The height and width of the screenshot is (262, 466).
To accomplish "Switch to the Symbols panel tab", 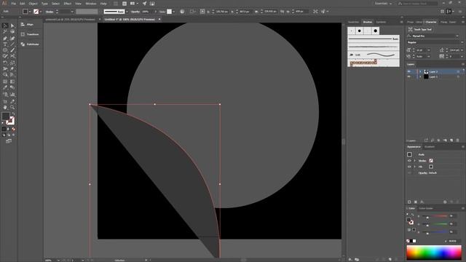I will click(381, 22).
